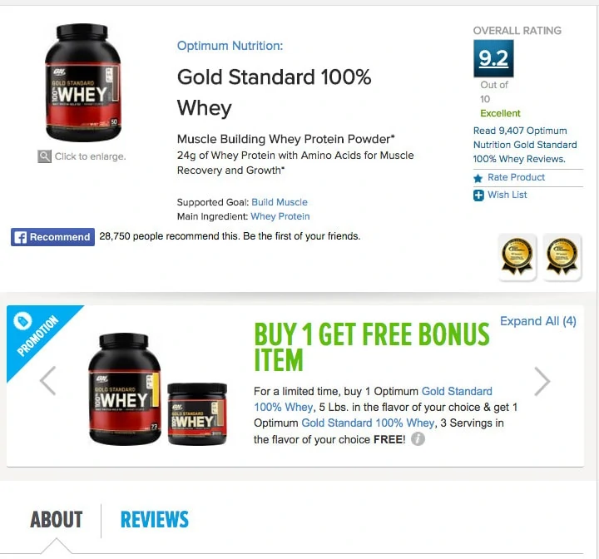Click the plus Wish List icon
This screenshot has height=559, width=599.
478,195
